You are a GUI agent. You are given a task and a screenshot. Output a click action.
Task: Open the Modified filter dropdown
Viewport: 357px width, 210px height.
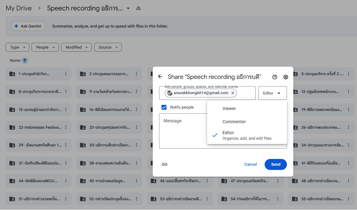click(76, 47)
